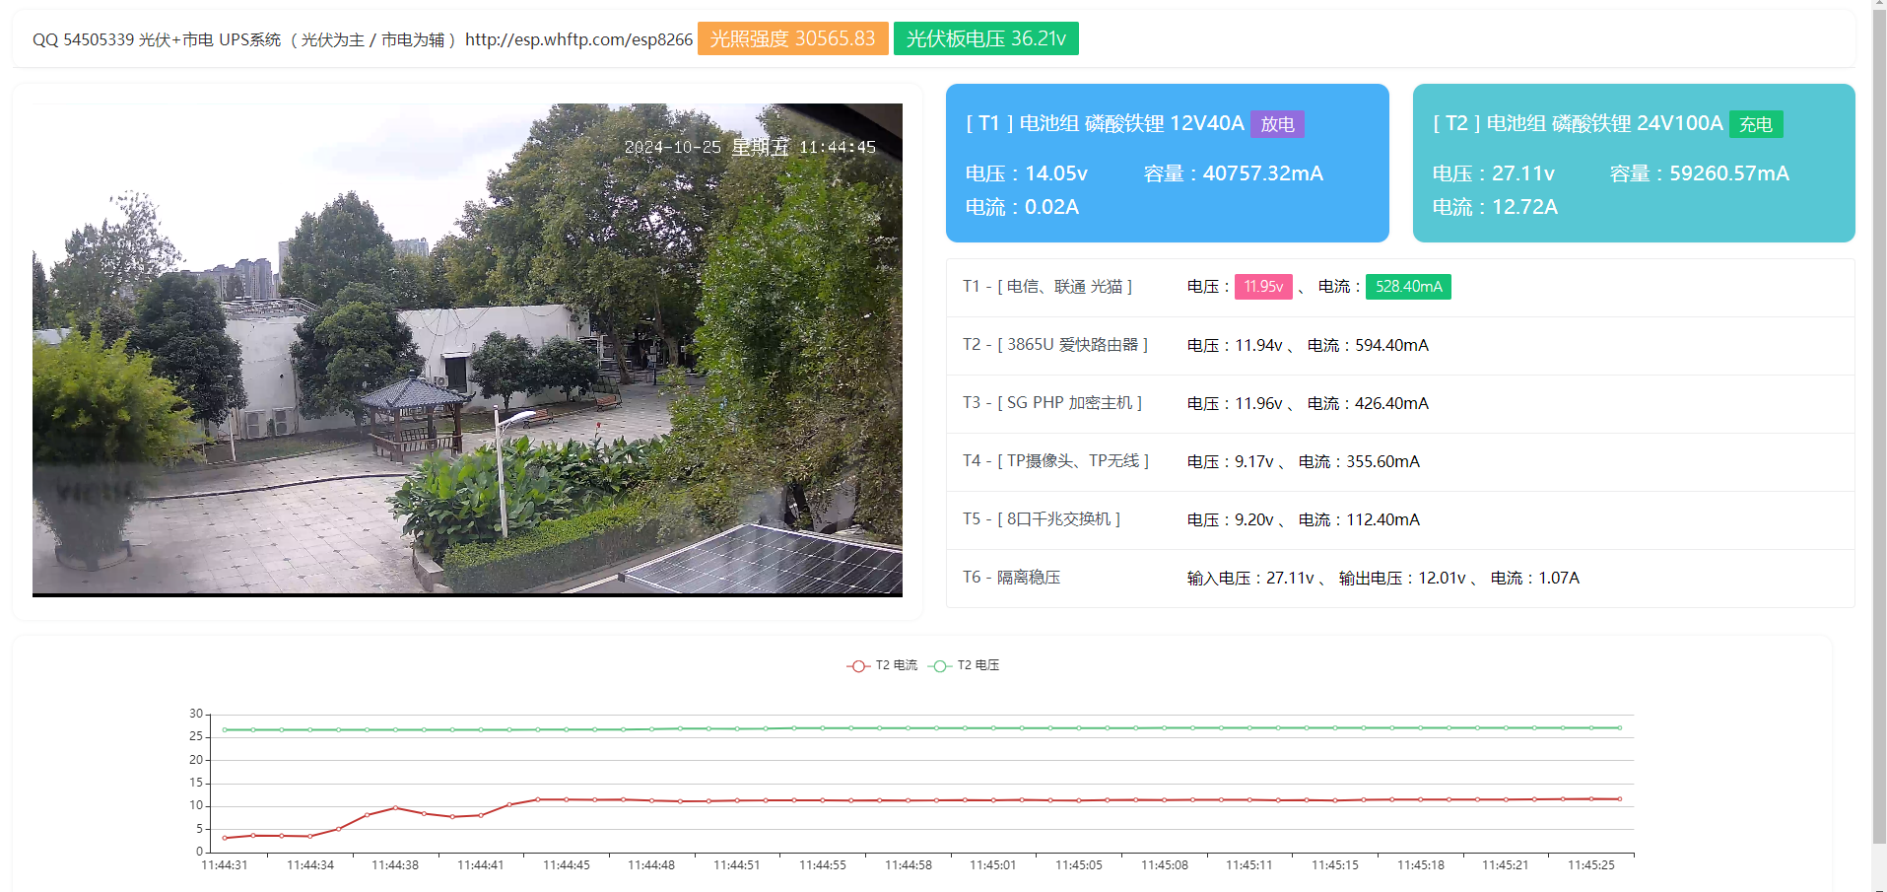Click the green 光伏板电压 36.21v badge
Image resolution: width=1887 pixels, height=892 pixels.
(985, 38)
